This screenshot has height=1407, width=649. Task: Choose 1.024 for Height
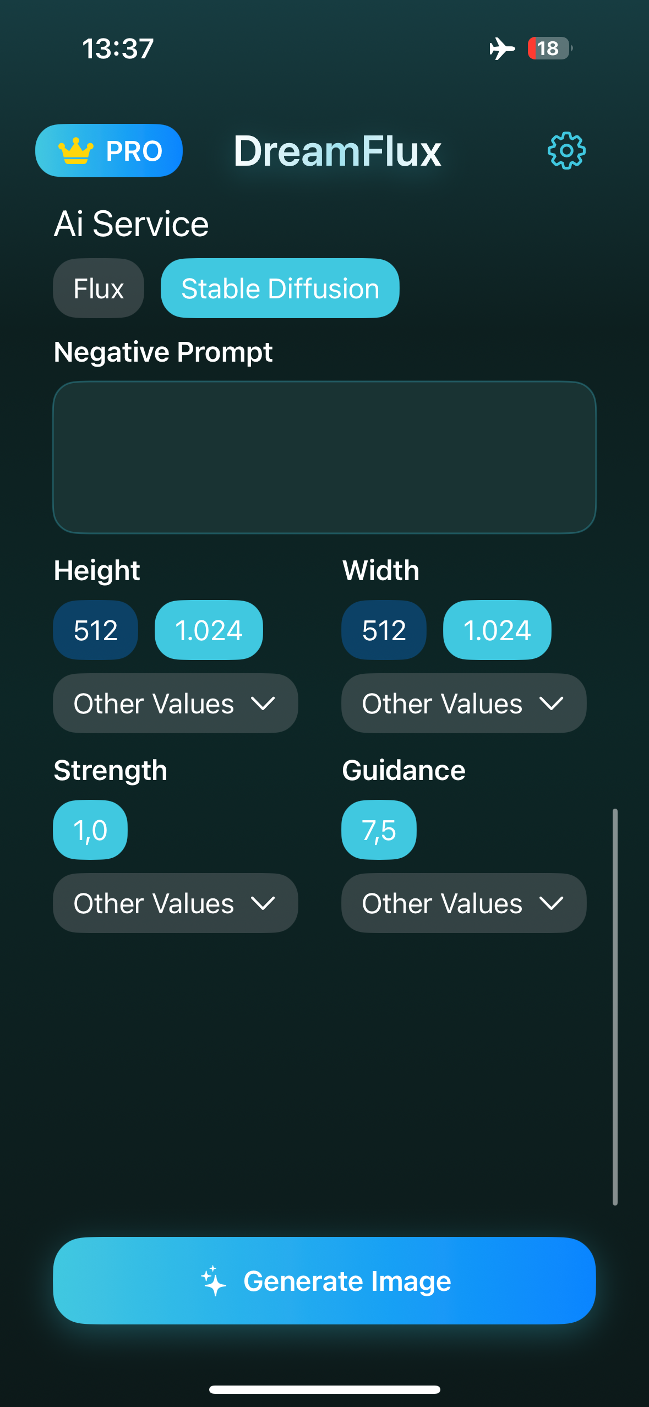[x=209, y=630]
